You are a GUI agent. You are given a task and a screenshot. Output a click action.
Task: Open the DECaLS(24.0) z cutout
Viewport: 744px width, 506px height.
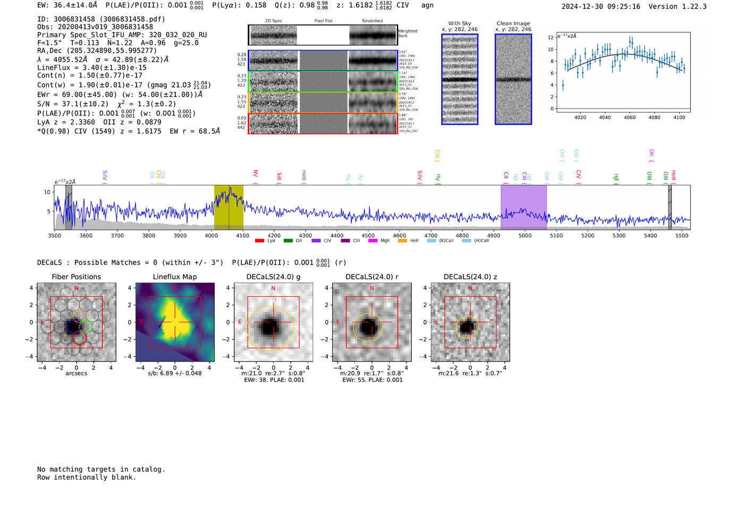point(470,322)
